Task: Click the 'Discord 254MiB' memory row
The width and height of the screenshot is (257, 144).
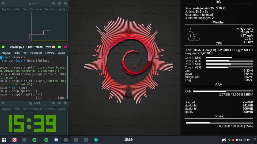Action: click(x=219, y=102)
